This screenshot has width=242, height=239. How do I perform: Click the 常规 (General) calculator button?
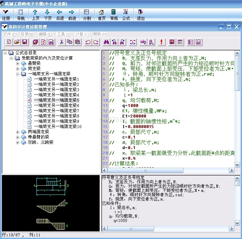114,14
